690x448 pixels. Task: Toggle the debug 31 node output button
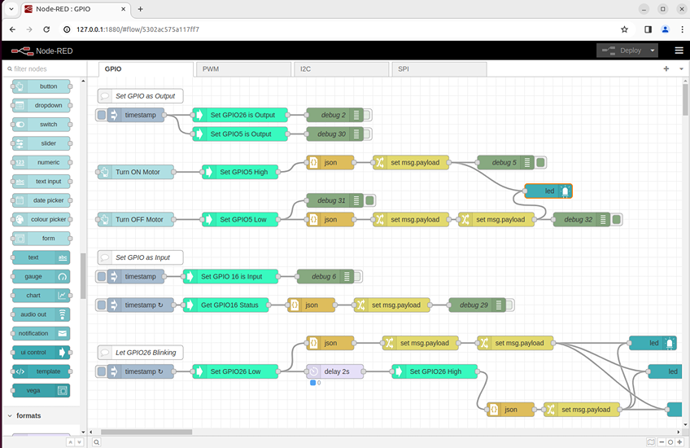point(370,200)
